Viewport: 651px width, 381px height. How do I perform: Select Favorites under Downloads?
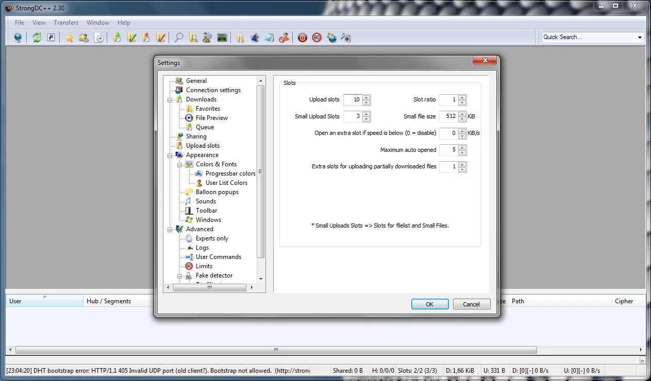(208, 109)
